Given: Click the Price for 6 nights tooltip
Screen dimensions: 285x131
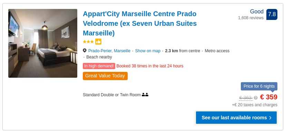Looking at the screenshot, I should pos(259,86).
